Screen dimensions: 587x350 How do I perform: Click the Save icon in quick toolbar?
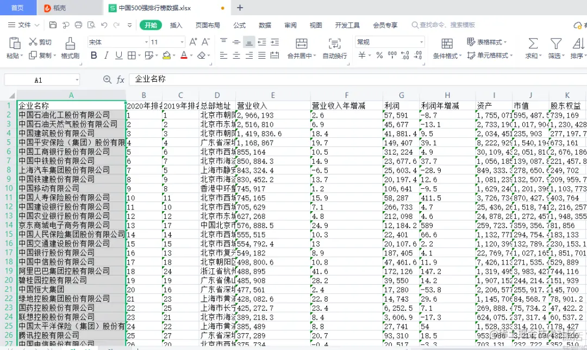[53, 24]
